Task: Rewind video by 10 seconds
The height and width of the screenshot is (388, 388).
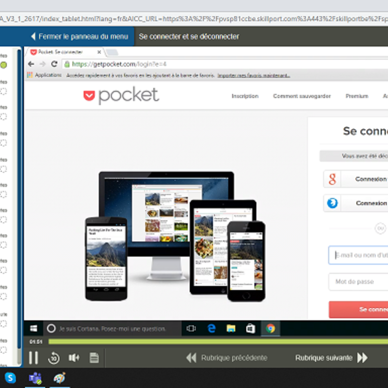Action: tap(53, 358)
